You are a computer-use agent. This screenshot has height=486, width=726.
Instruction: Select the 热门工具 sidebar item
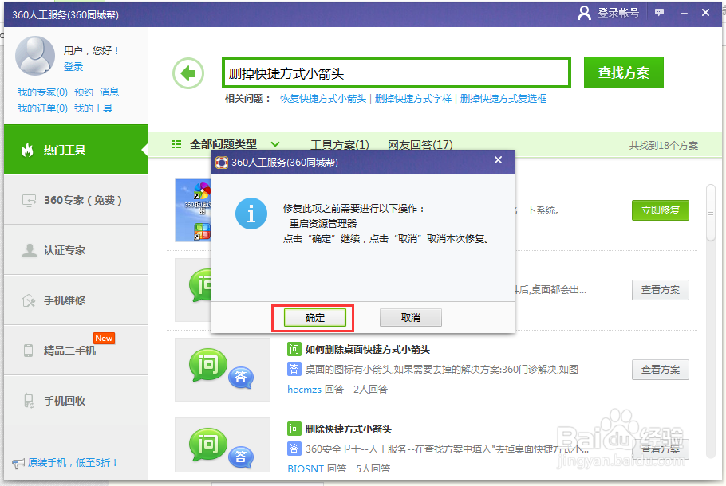pos(76,149)
